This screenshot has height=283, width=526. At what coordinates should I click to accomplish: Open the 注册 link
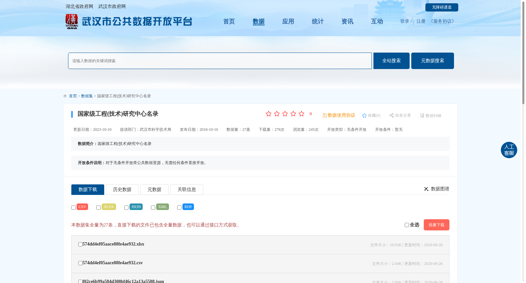point(421,21)
